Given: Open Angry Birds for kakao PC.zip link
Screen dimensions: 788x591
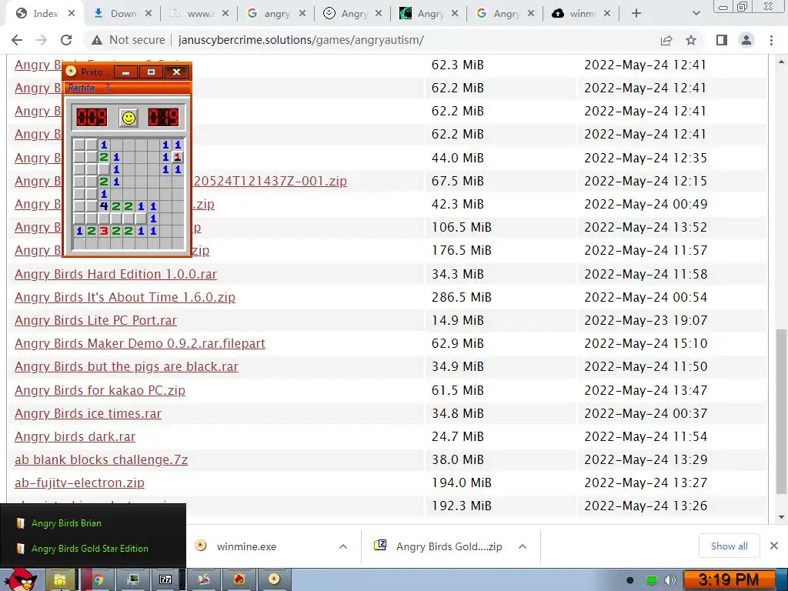Looking at the screenshot, I should (x=100, y=390).
